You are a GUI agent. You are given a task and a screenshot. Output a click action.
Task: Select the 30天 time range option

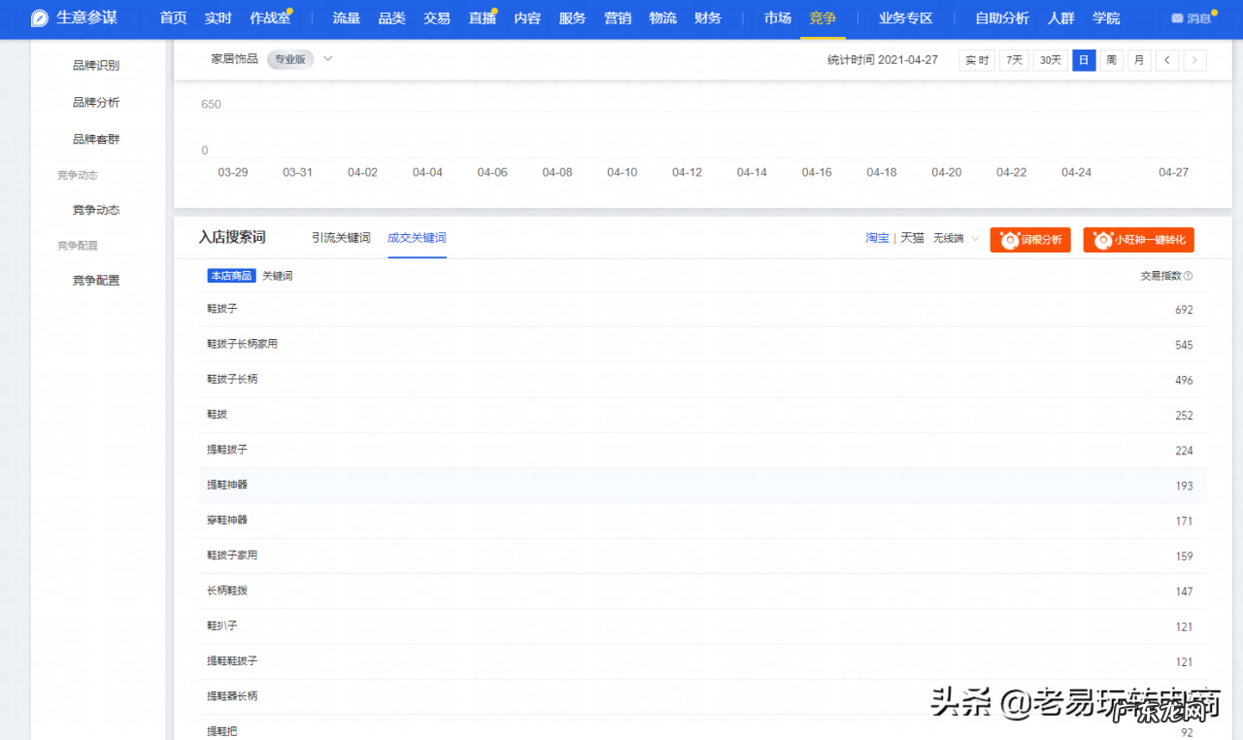(1049, 59)
